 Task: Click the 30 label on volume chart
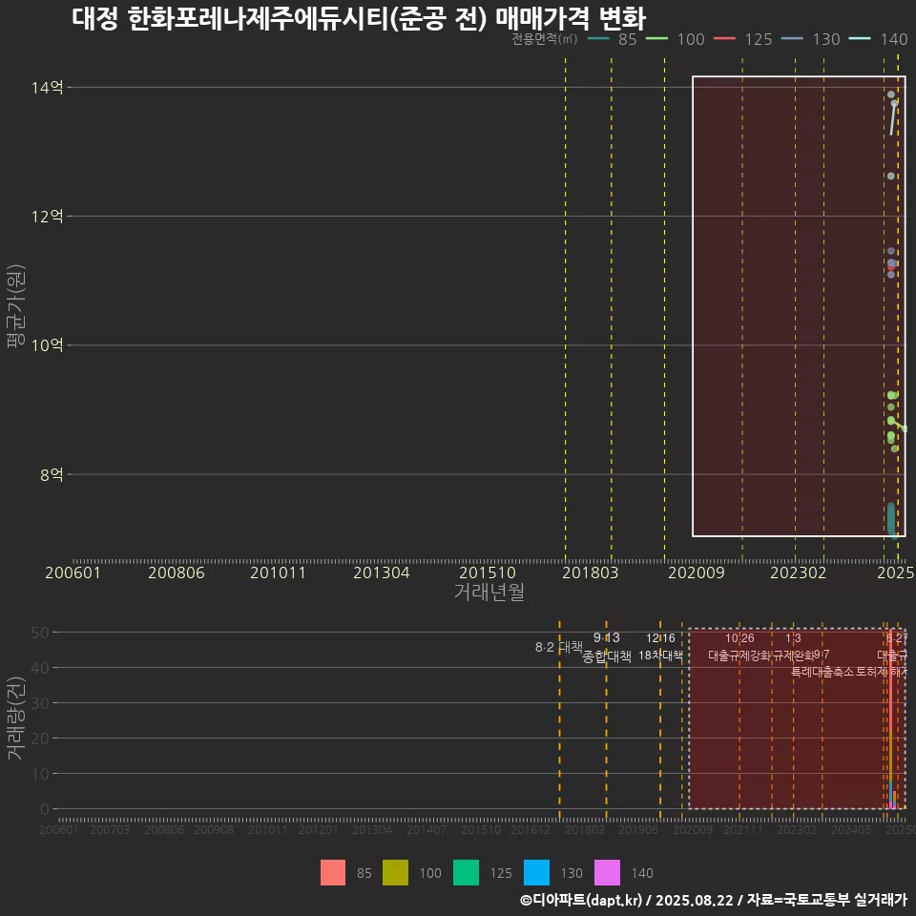pos(40,703)
